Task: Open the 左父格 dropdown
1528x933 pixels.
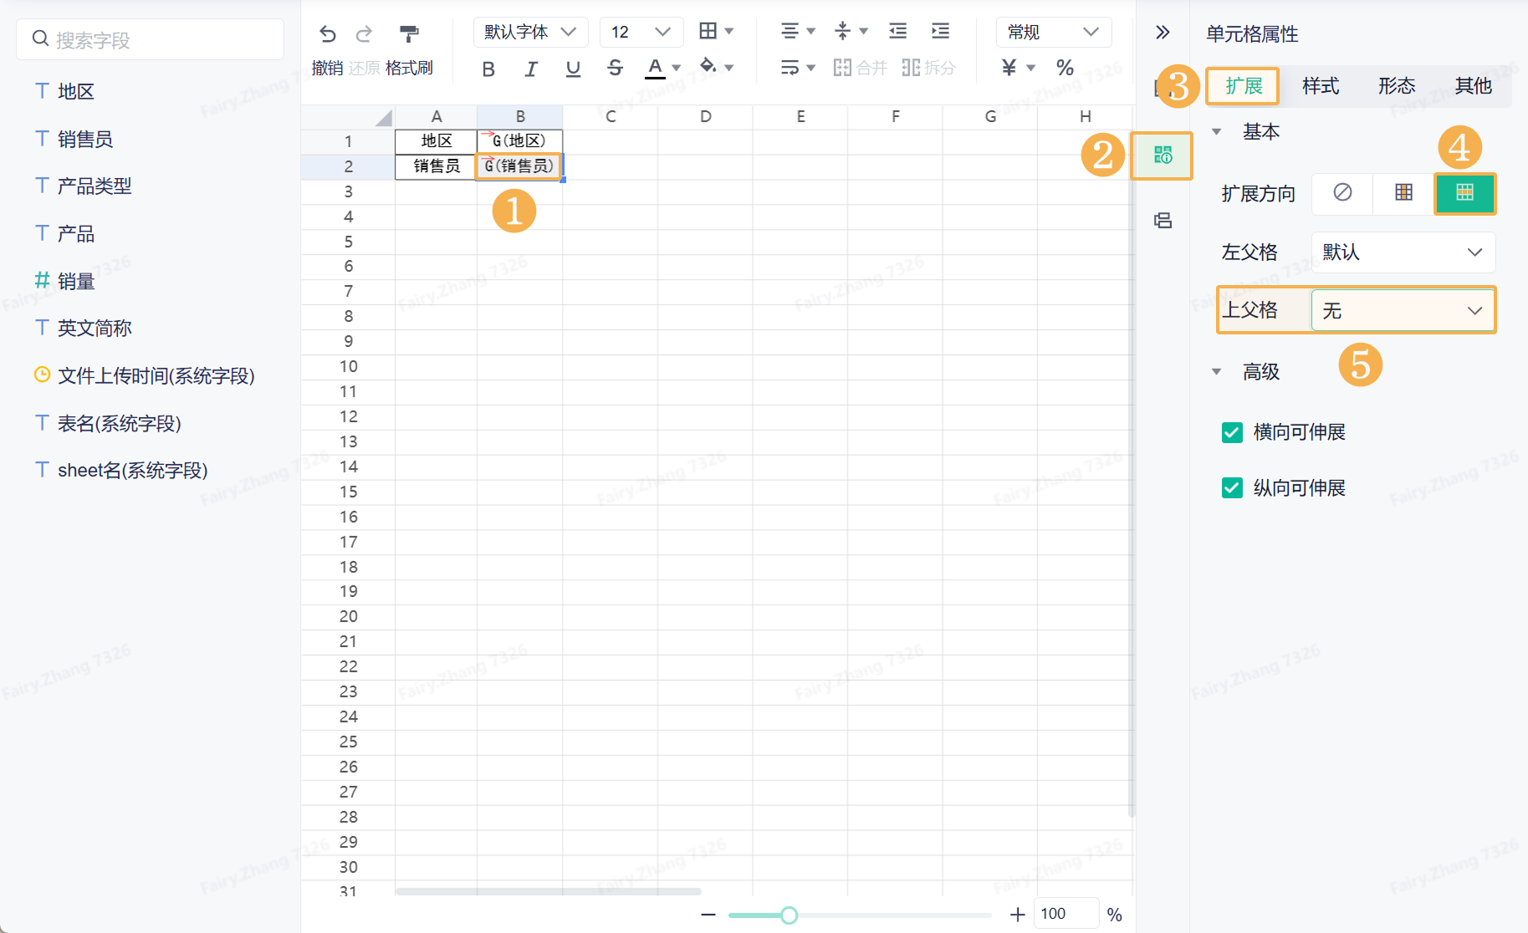Action: [1403, 252]
